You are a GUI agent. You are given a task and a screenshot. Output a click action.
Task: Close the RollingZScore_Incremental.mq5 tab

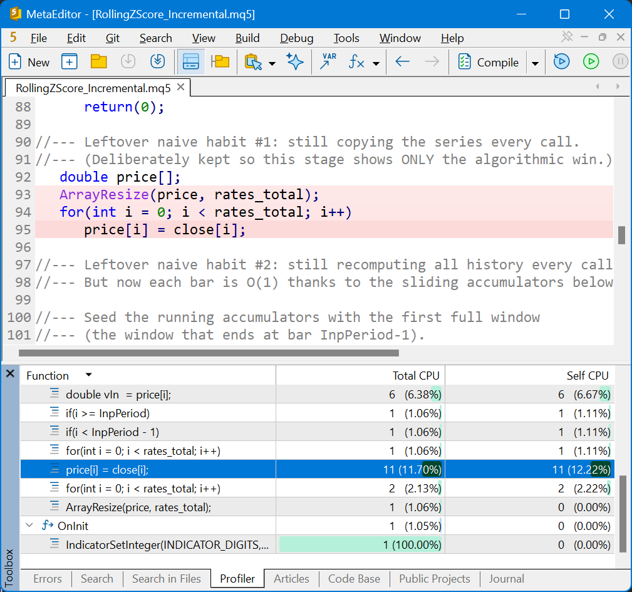pyautogui.click(x=181, y=87)
